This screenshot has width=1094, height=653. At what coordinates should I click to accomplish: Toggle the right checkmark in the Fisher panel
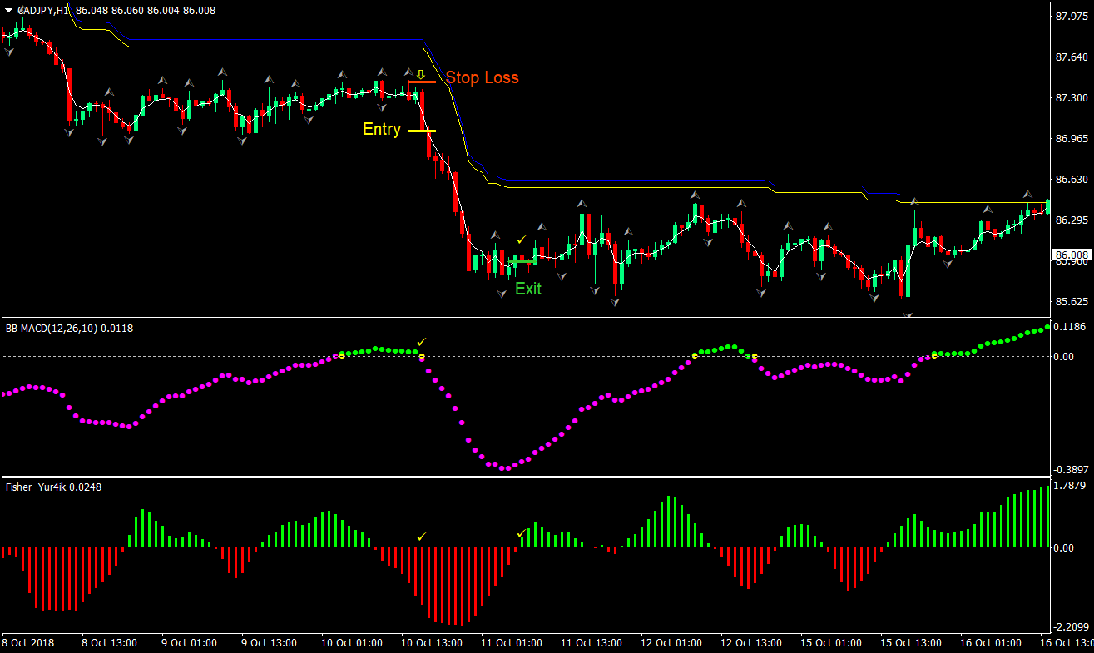point(522,532)
